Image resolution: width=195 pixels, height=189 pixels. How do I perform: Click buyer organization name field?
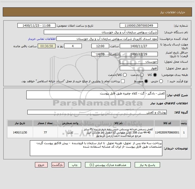click(101, 32)
